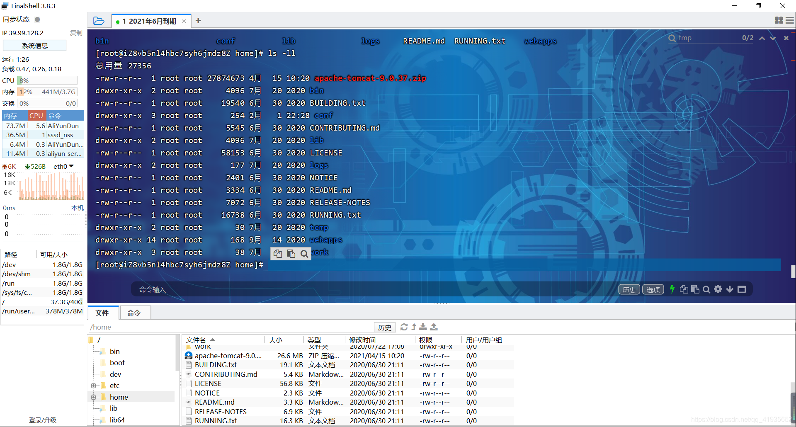Sort by 用户/用户组 column header
Screen dimensions: 796x427
tap(488, 340)
